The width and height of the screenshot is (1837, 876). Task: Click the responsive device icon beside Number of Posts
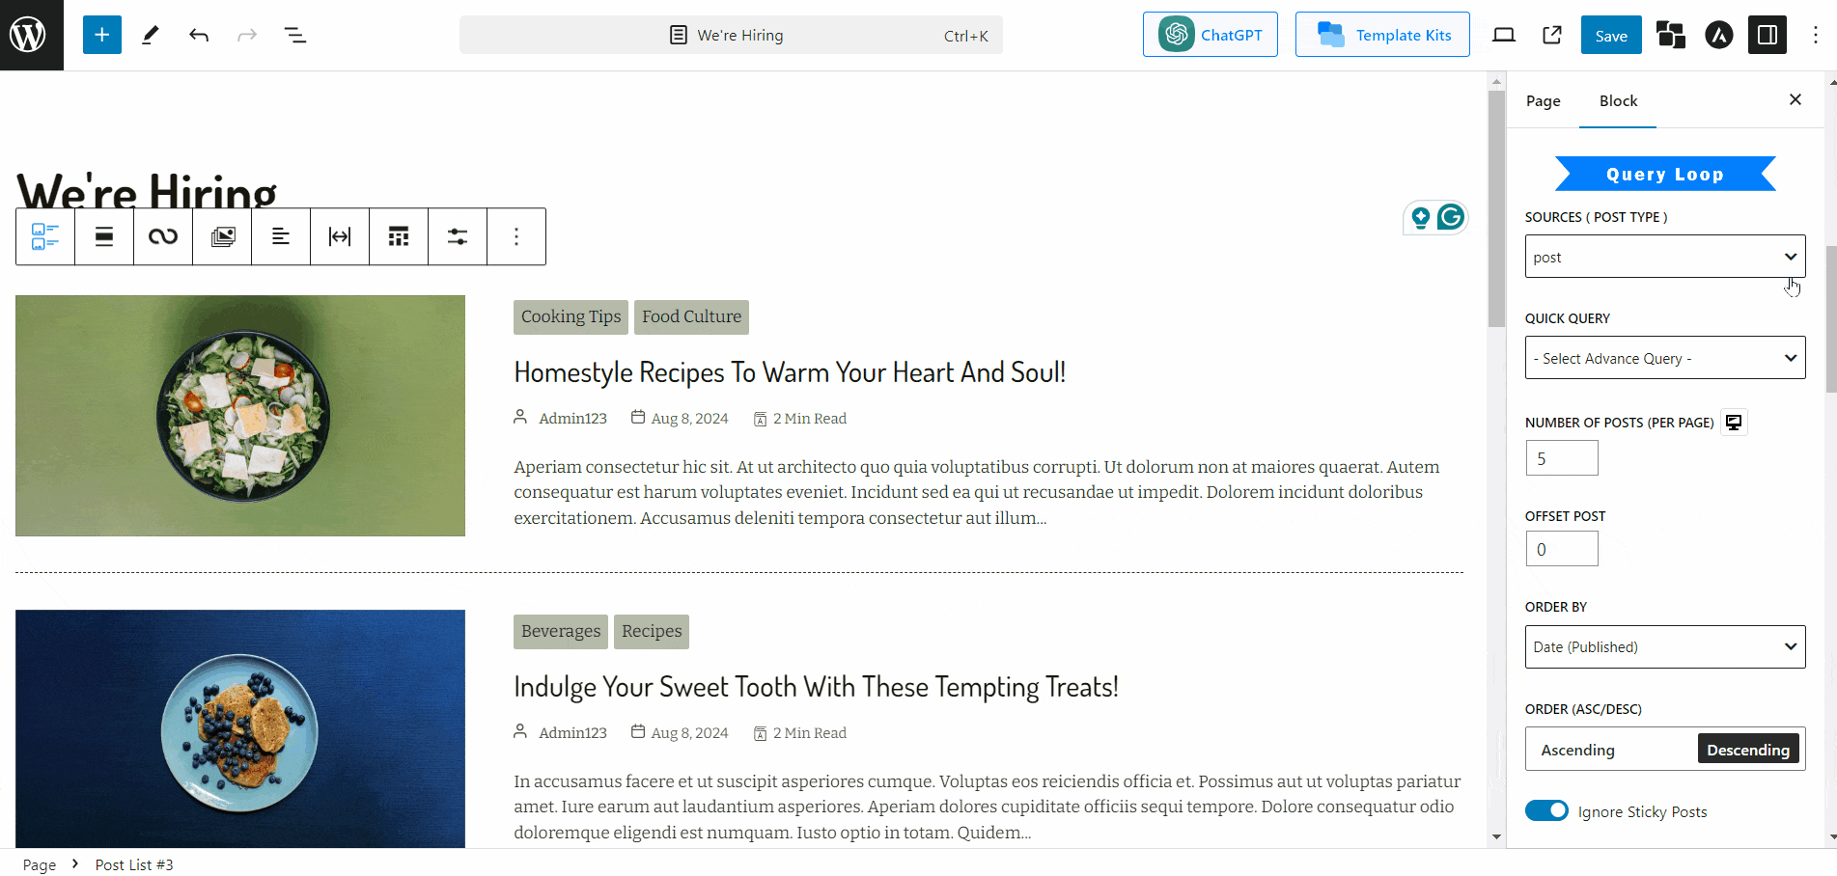pos(1734,423)
